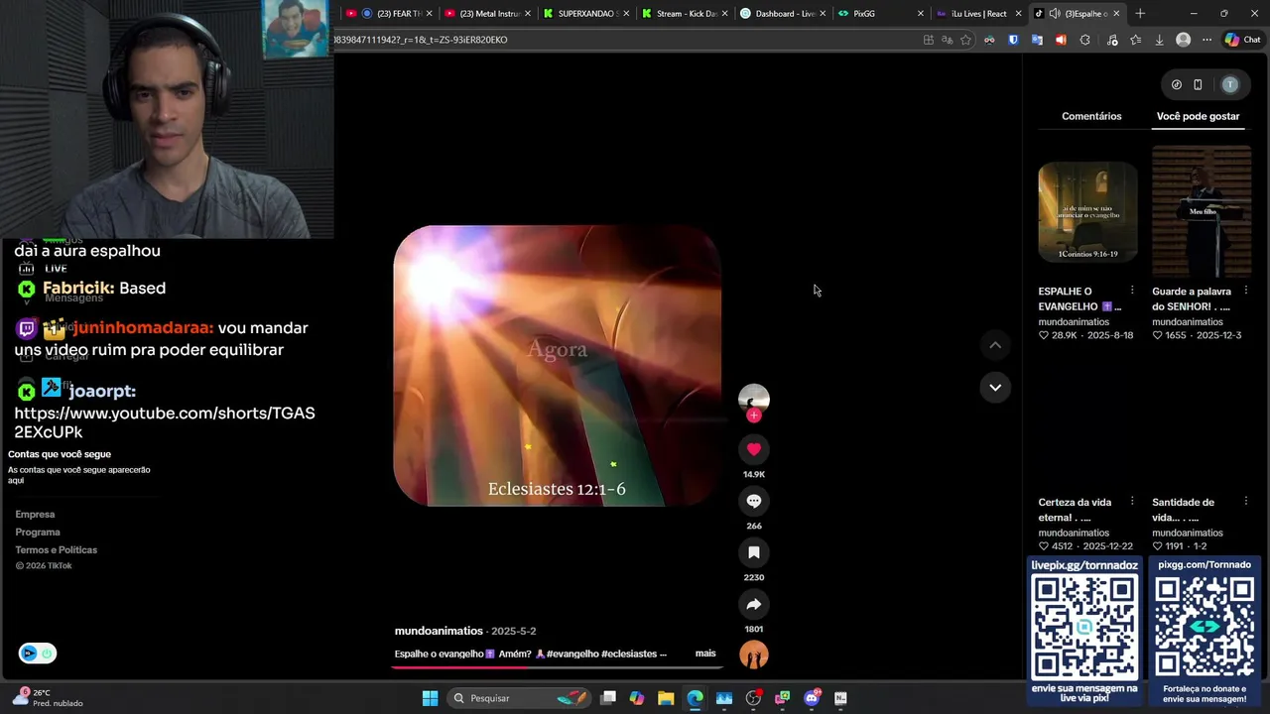The image size is (1270, 714).
Task: Switch to the Dashboard - Live browser tab
Action: point(783,14)
